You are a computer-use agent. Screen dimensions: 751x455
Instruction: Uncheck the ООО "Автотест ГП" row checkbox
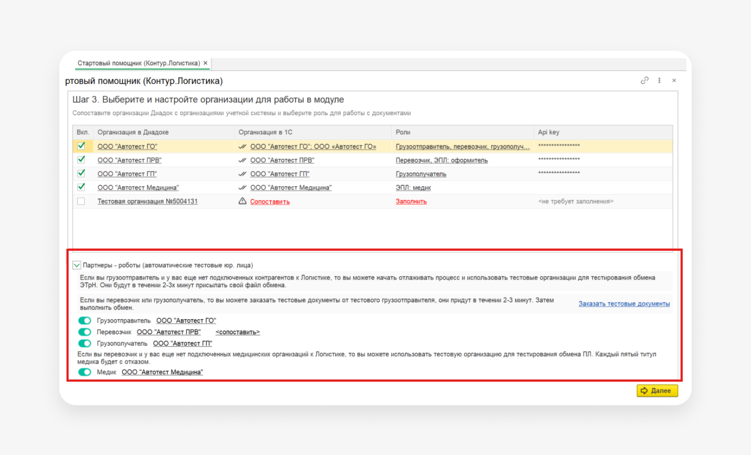click(81, 174)
